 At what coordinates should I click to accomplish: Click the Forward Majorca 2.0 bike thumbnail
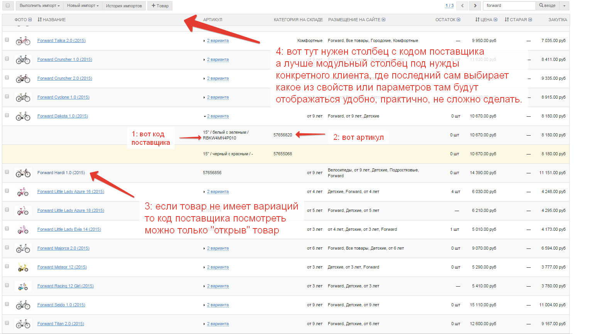click(x=23, y=248)
